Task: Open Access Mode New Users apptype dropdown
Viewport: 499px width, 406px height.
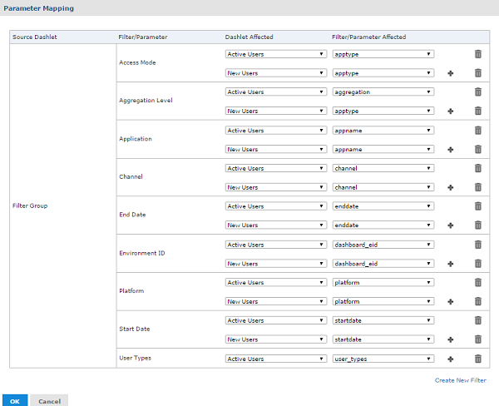Action: tap(383, 73)
